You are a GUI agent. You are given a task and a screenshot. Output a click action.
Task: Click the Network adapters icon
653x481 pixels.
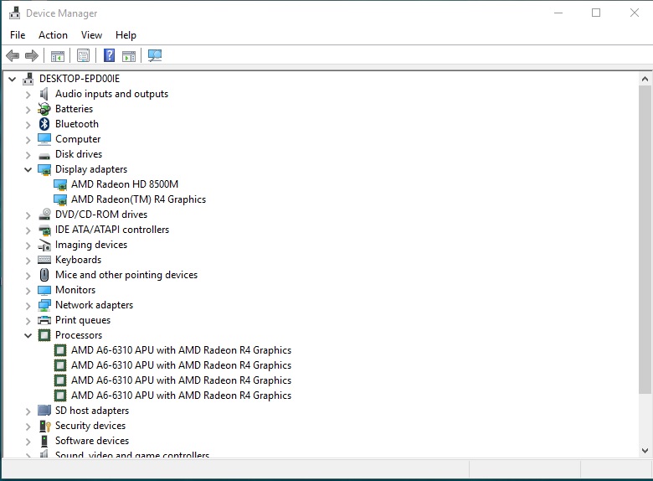(44, 305)
